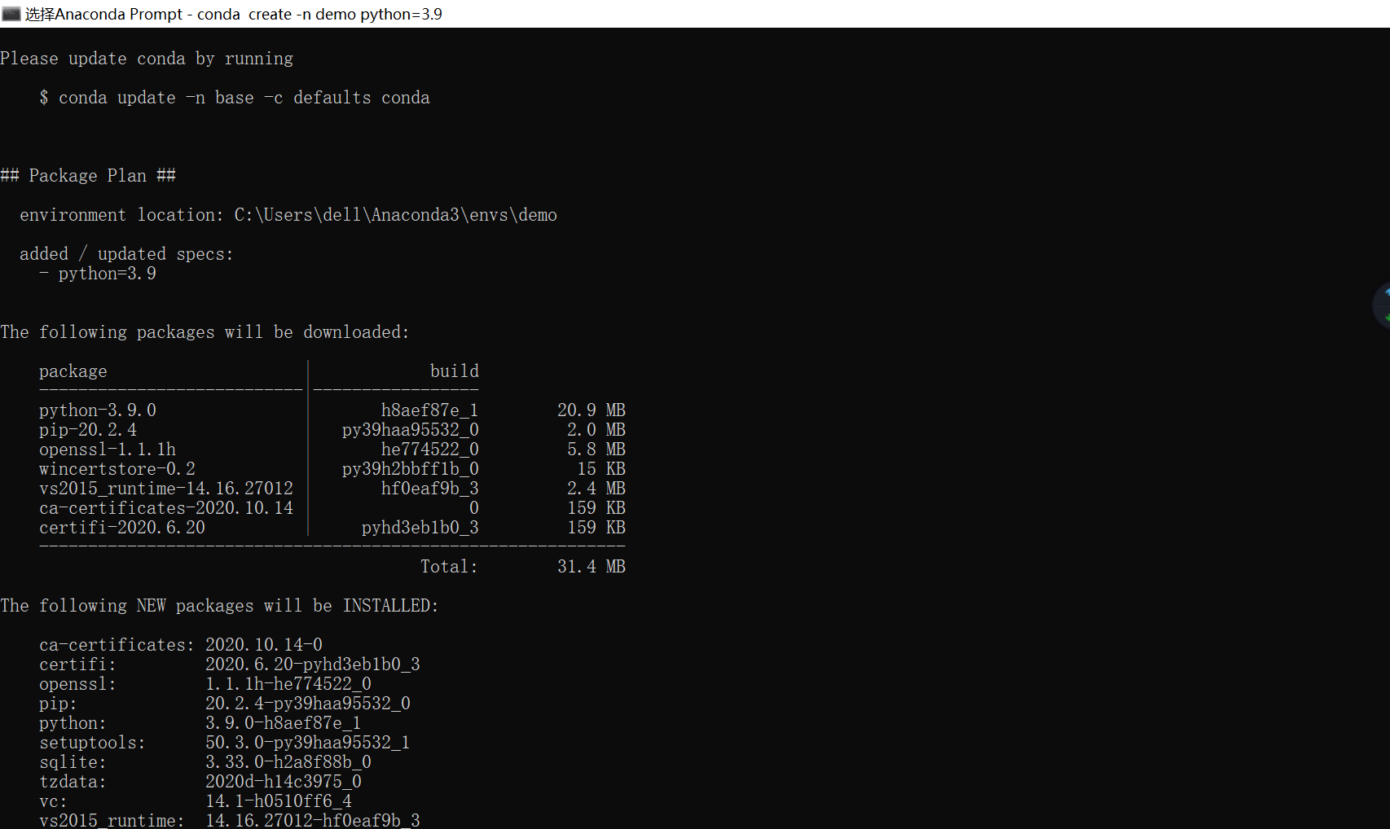
Task: Click the window title text "Anaconda Prompt - conda create -n demo python=3.9"
Action: click(x=249, y=14)
